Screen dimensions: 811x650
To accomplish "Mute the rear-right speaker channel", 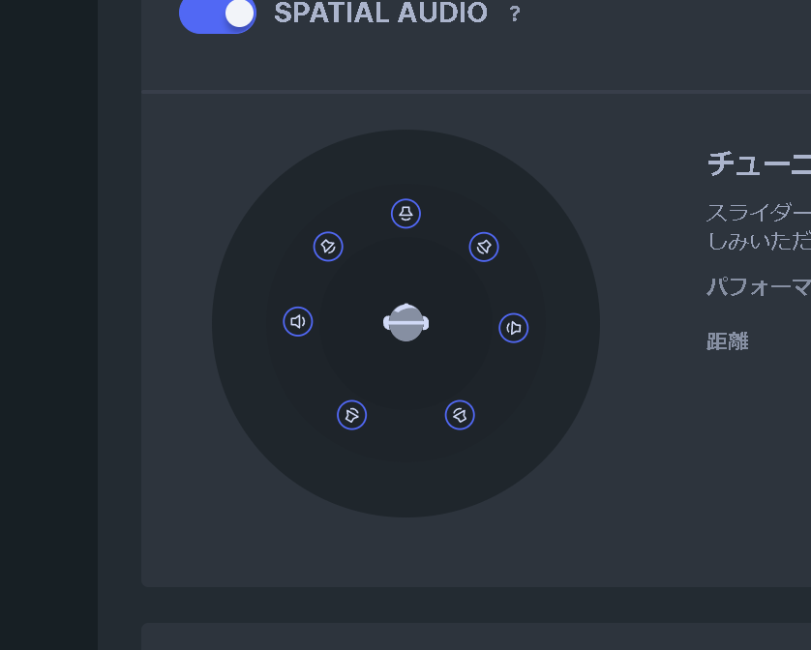I will coord(460,414).
